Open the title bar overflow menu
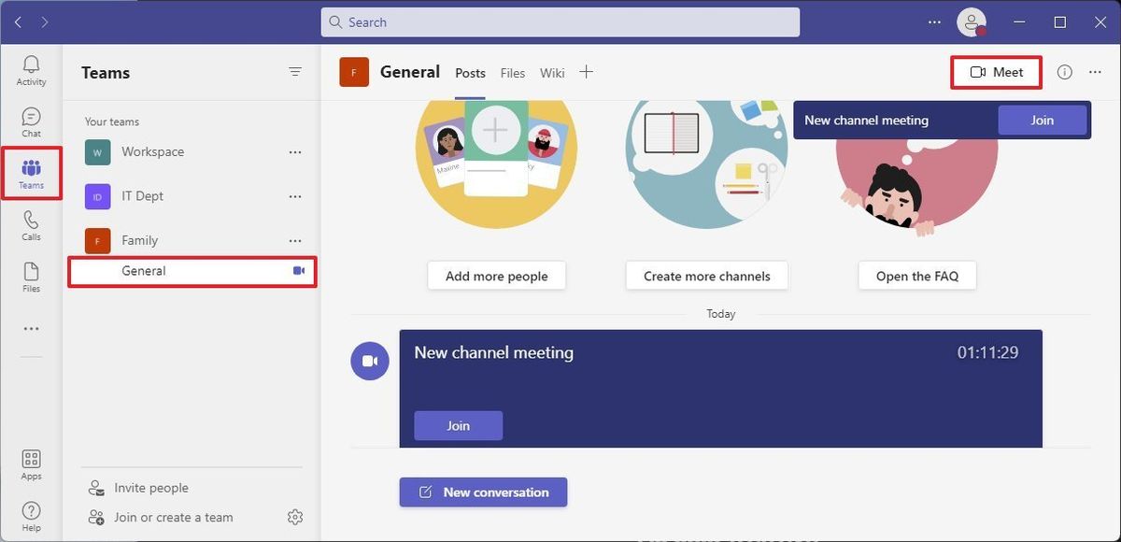This screenshot has width=1121, height=542. point(933,21)
